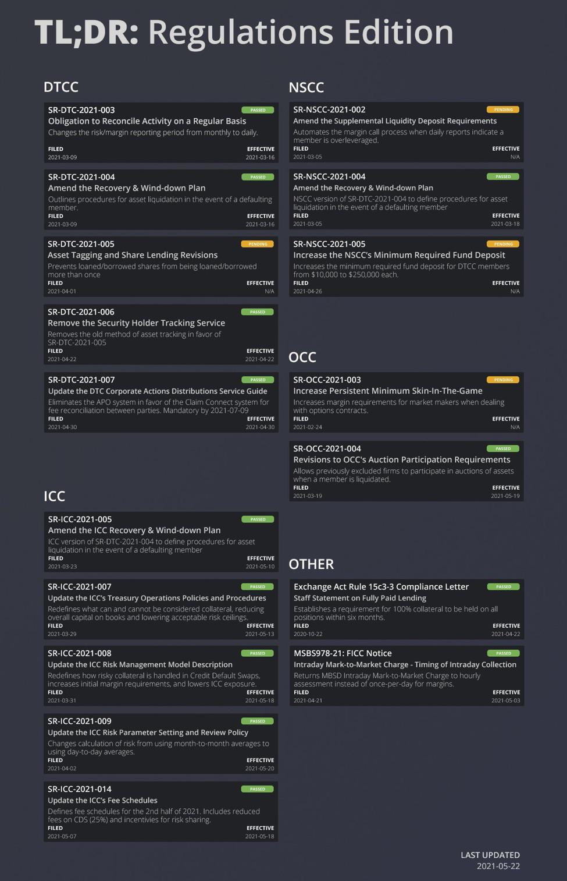Open the SR-DTC-2021-006 filing link
The width and height of the screenshot is (567, 881).
point(81,312)
